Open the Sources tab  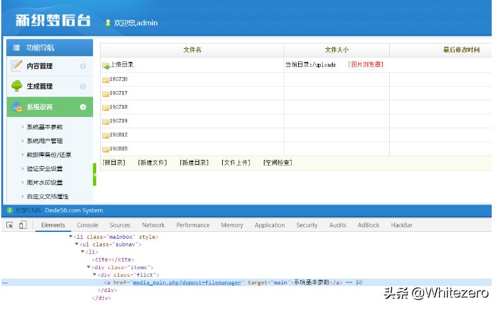120,225
